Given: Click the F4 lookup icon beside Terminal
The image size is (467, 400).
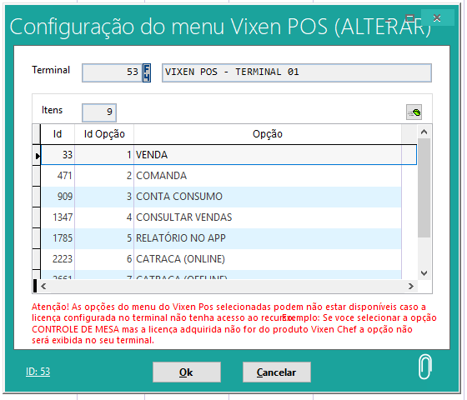Looking at the screenshot, I should pyautogui.click(x=147, y=72).
